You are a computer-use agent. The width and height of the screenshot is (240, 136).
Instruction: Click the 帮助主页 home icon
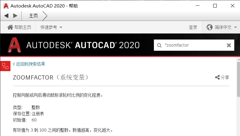(10, 27)
